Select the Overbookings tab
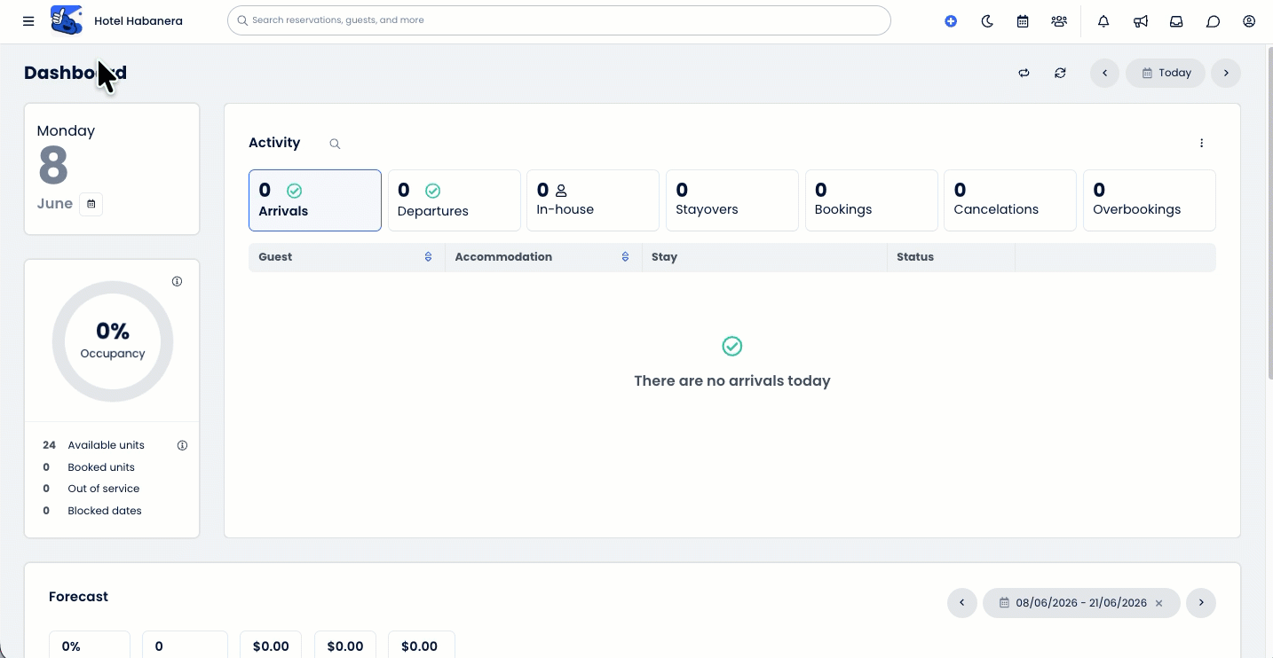 tap(1150, 200)
